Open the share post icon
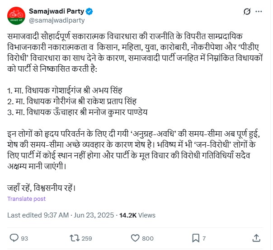The image size is (273, 250). tap(256, 238)
